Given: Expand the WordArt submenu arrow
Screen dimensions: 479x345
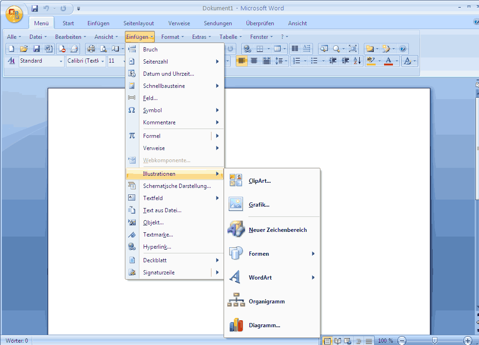Looking at the screenshot, I should click(x=313, y=277).
